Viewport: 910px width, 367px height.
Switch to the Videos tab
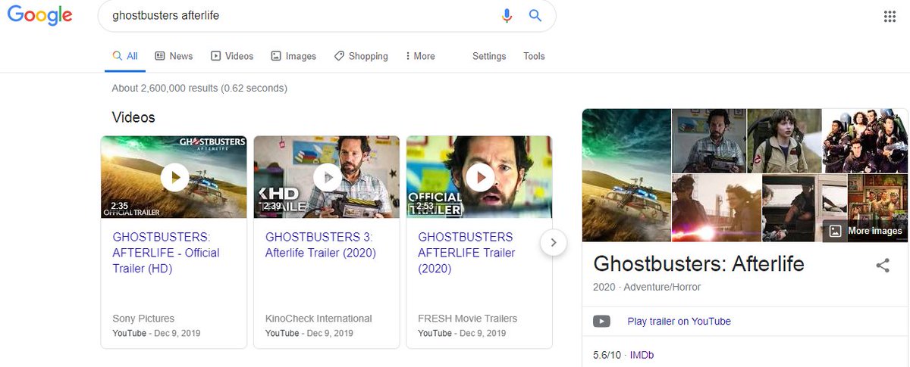click(232, 56)
